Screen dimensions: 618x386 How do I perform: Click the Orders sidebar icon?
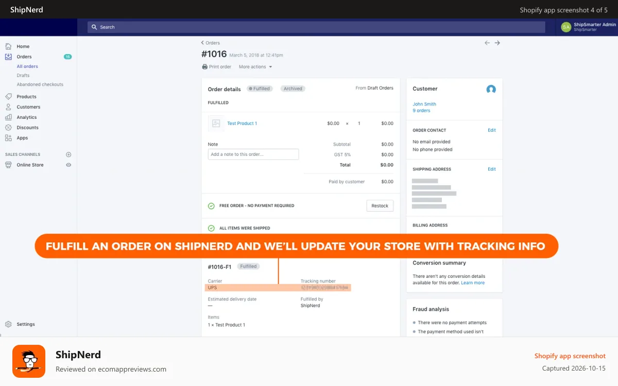[8, 57]
